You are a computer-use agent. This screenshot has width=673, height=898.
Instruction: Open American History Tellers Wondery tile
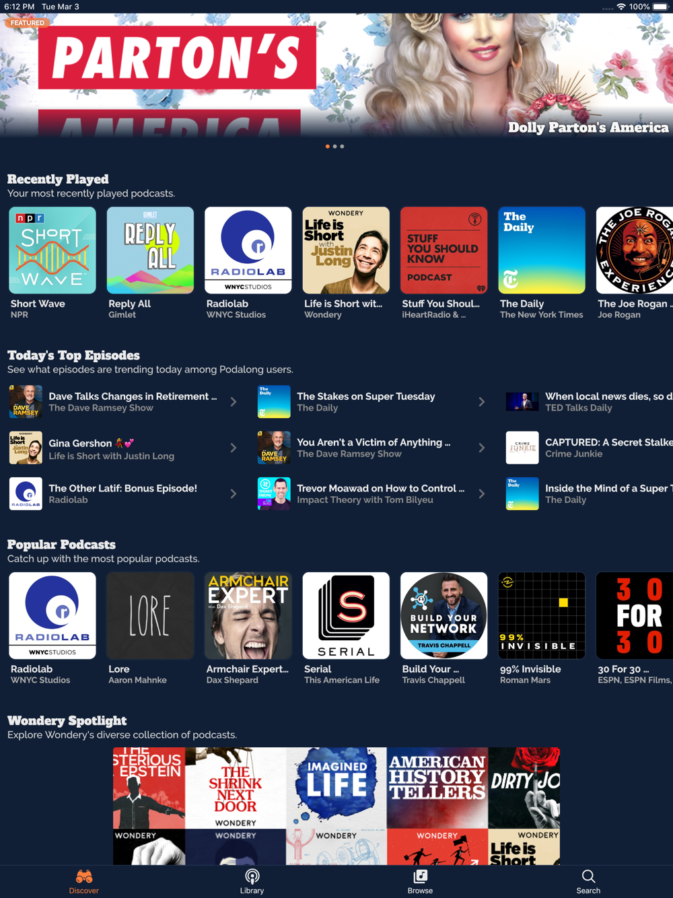(x=437, y=788)
